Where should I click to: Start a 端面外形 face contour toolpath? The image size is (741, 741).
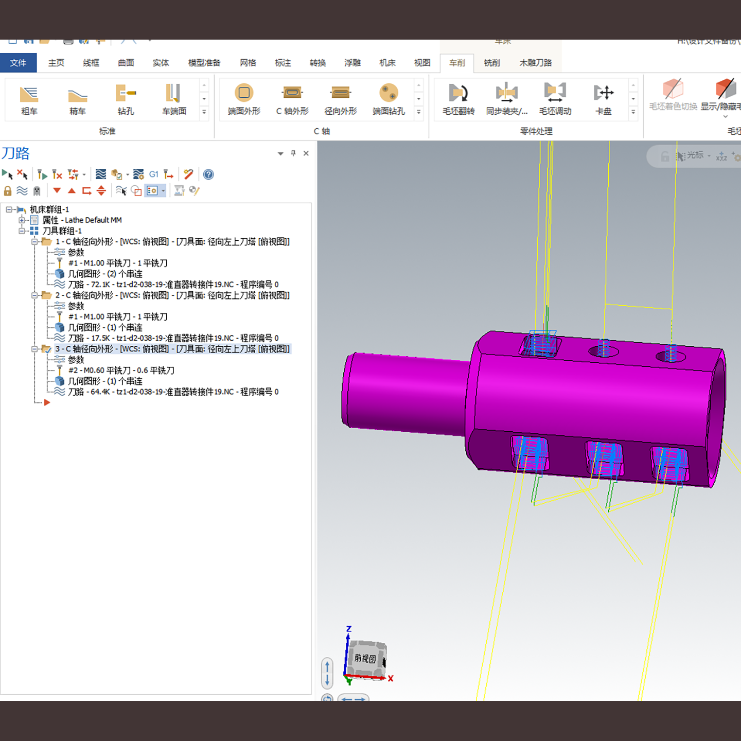coord(244,100)
